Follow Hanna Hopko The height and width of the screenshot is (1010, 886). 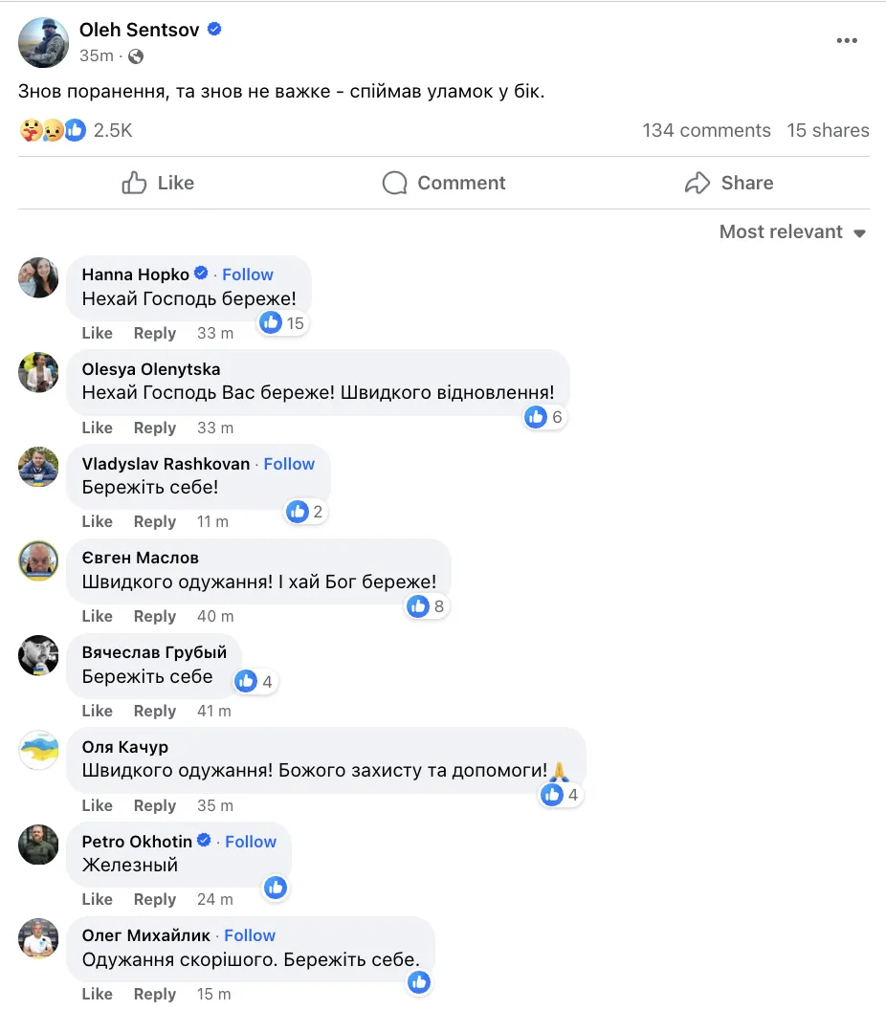[248, 274]
